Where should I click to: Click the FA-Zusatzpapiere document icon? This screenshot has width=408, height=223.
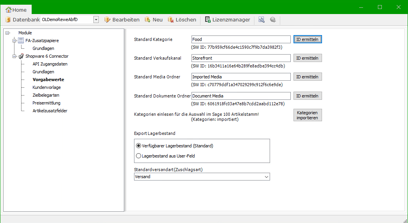[x=21, y=41]
